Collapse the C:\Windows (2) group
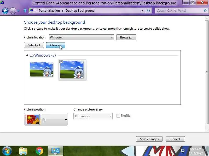The width and height of the screenshot is (209, 156). pos(27,55)
